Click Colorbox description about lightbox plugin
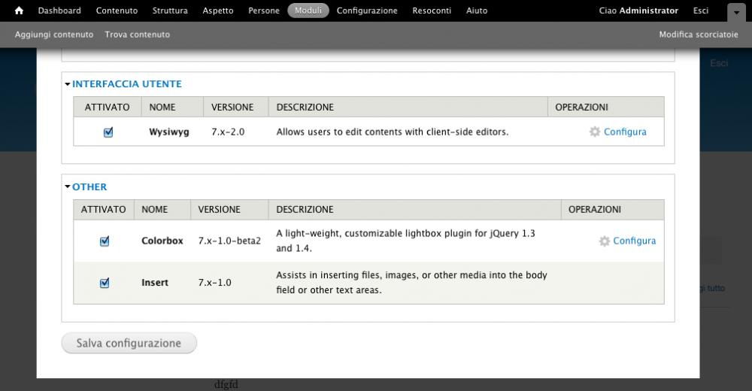752x391 pixels. click(405, 241)
